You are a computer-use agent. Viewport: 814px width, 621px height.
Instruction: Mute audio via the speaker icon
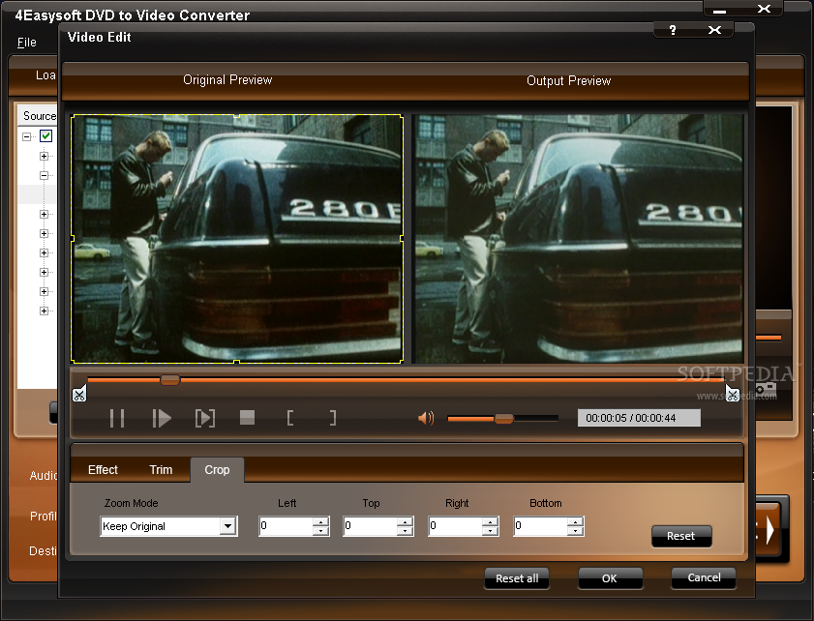tap(426, 418)
